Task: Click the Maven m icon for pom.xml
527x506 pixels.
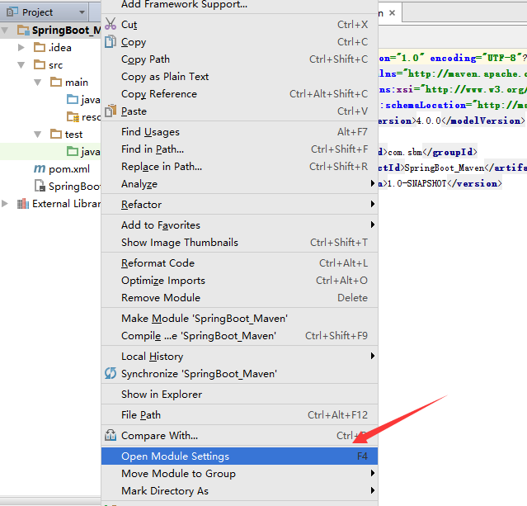Action: click(x=40, y=168)
